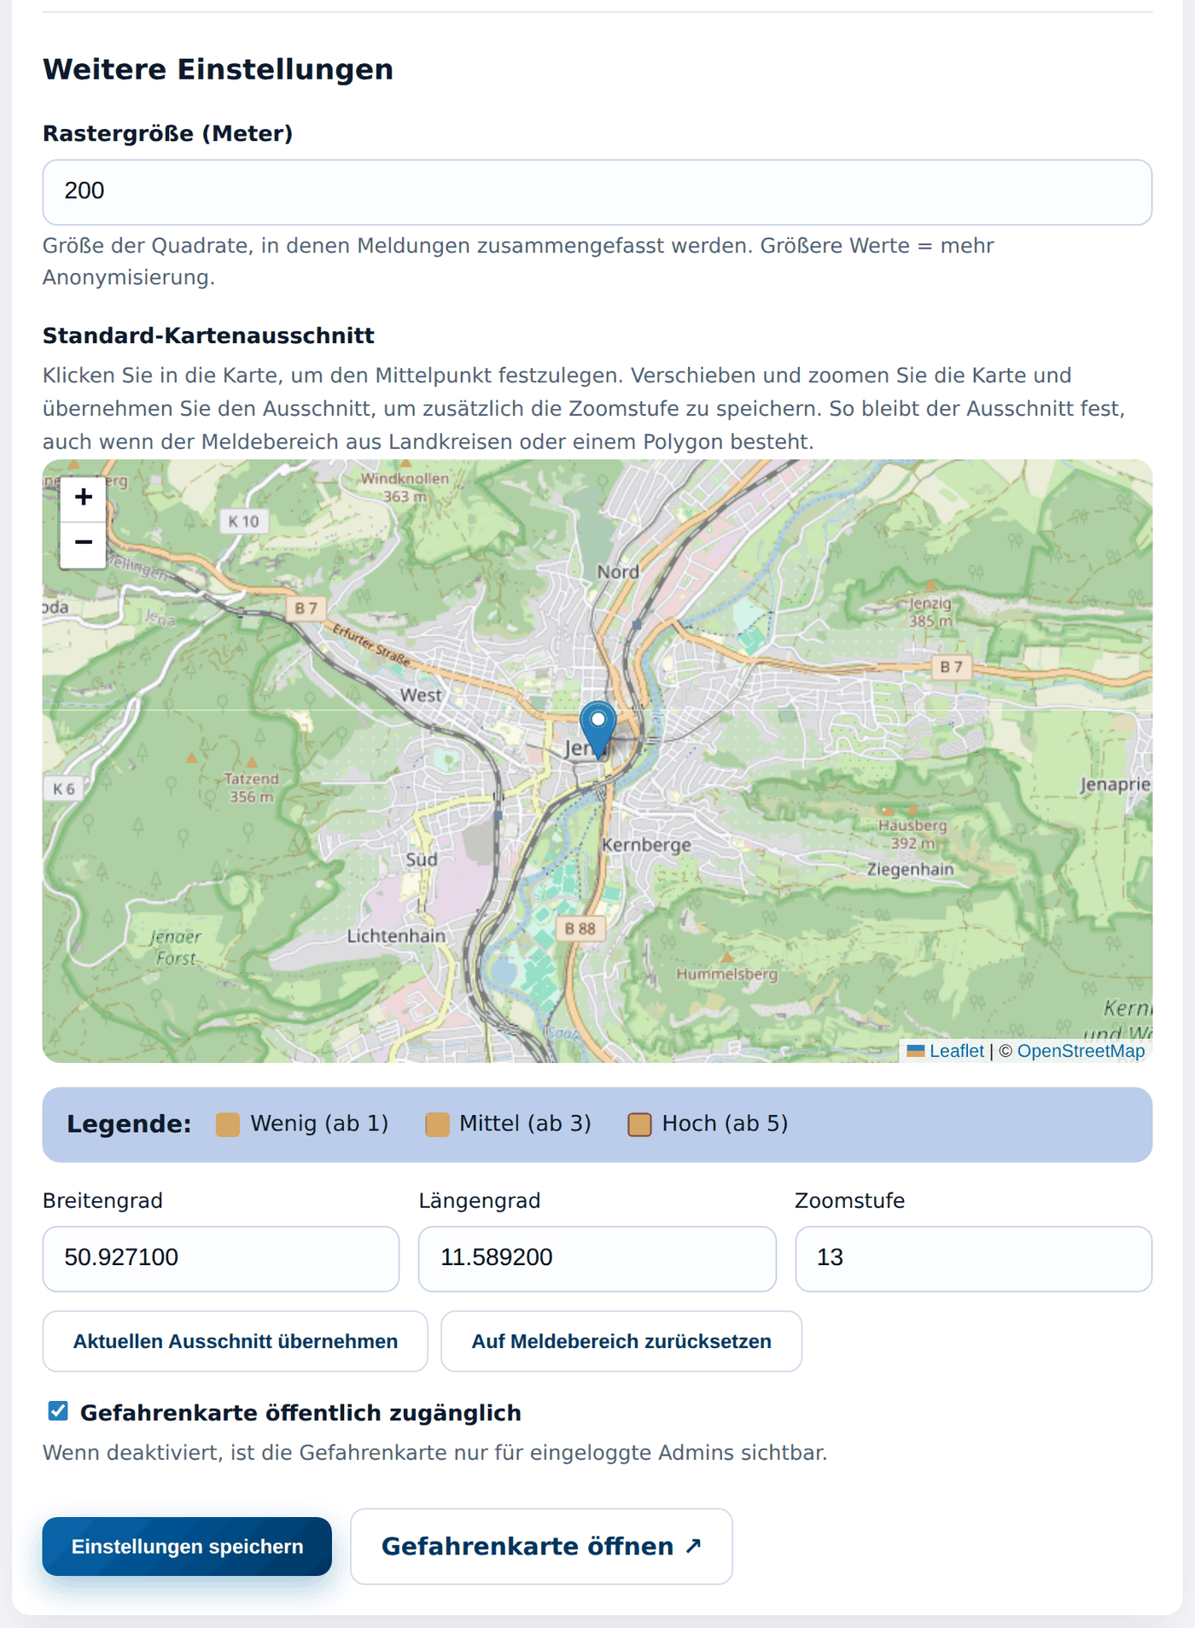
Task: Toggle Gefahrenkarte öffentlich zugänglich checkbox
Action: click(x=58, y=1411)
